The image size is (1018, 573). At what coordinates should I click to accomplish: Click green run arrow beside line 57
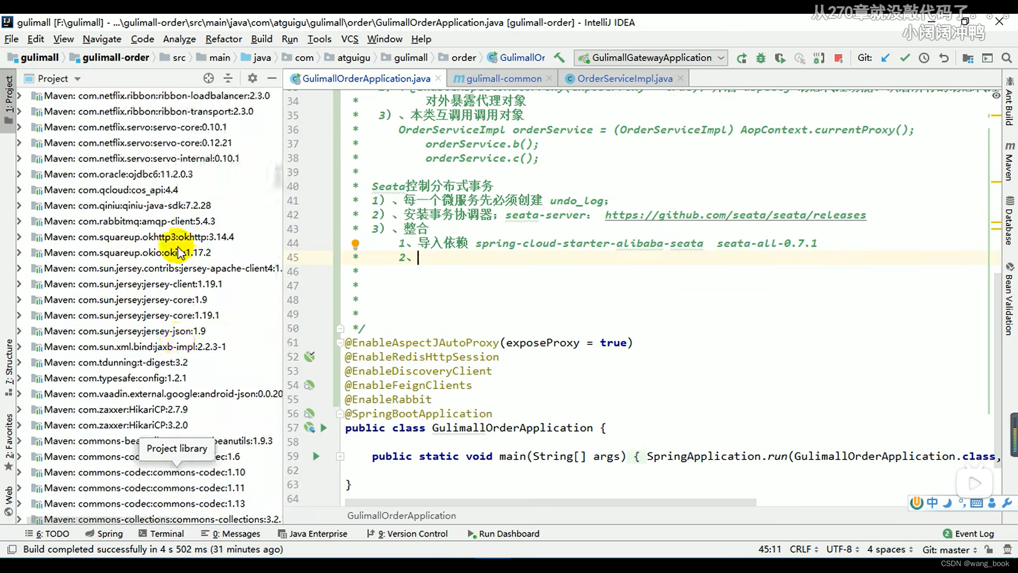pos(323,428)
